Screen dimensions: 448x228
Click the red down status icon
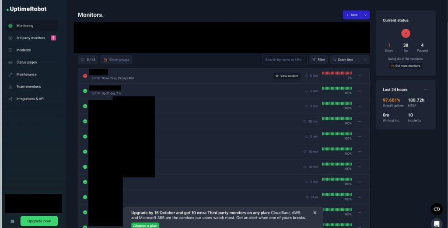(x=85, y=76)
